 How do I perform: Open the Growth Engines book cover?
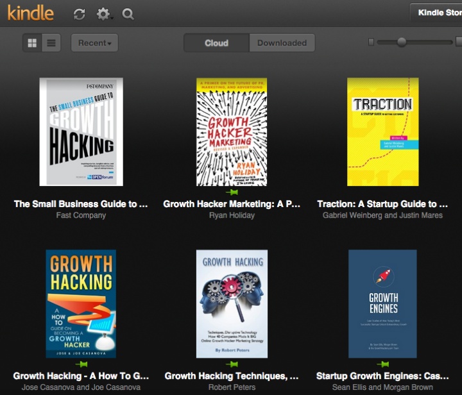(382, 304)
